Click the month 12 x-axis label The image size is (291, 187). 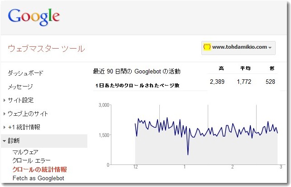135,167
